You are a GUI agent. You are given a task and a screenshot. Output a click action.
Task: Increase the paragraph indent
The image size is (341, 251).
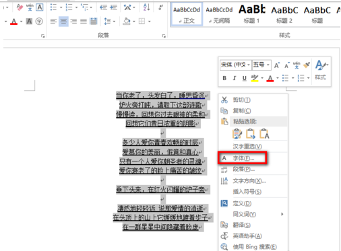point(113,7)
